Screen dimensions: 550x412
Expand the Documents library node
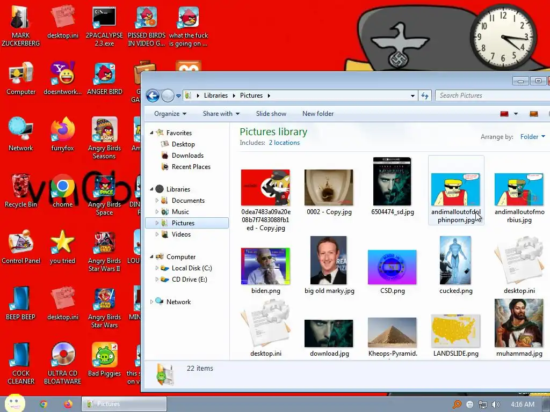click(157, 201)
